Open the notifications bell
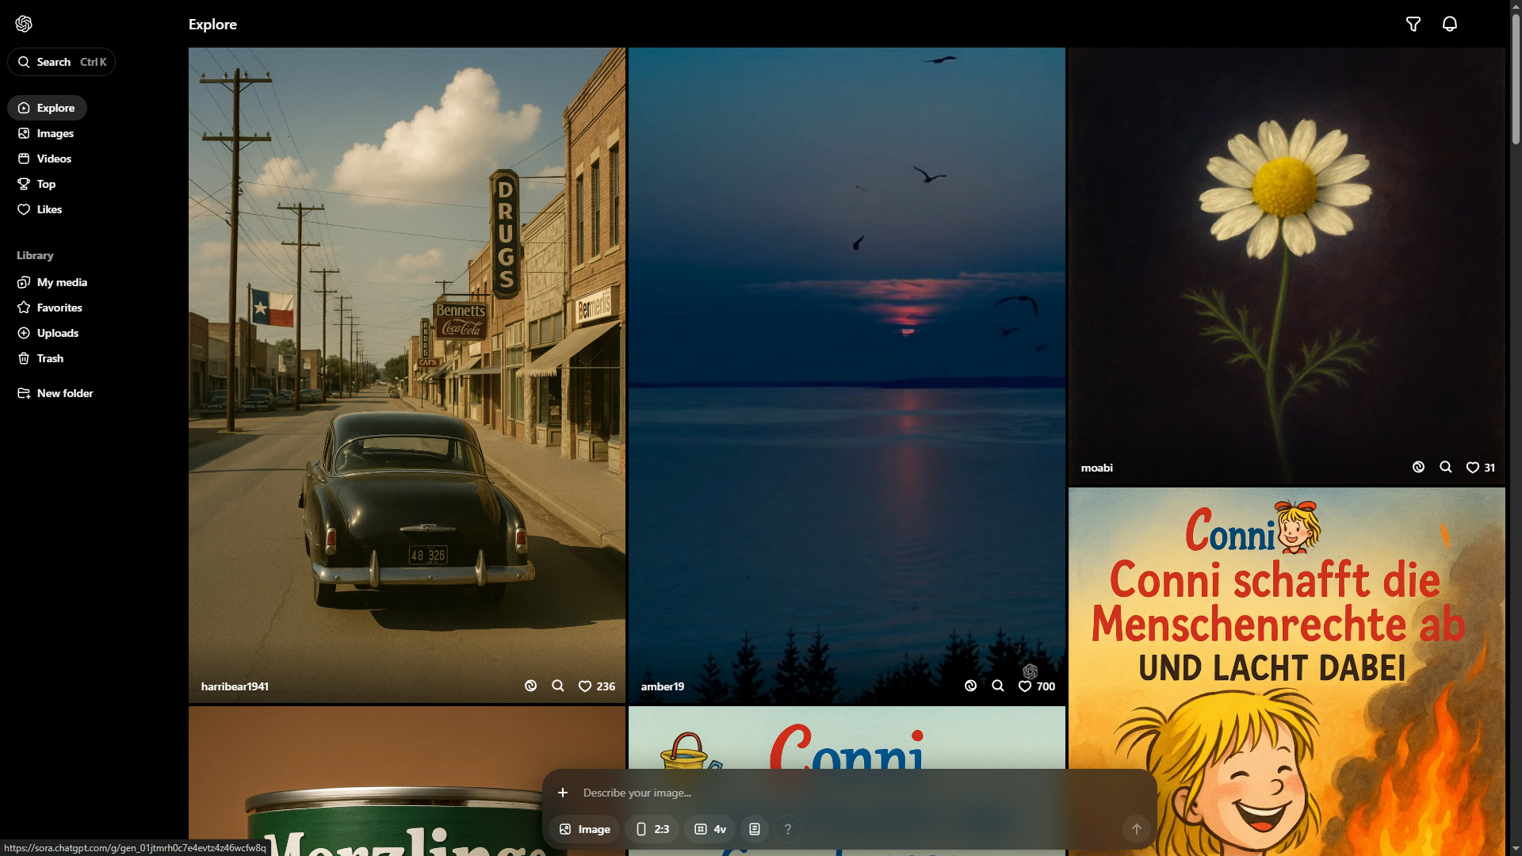This screenshot has width=1522, height=856. pyautogui.click(x=1450, y=24)
